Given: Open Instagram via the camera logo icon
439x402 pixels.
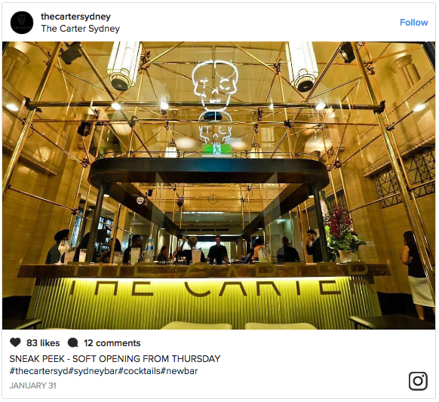Looking at the screenshot, I should point(418,381).
